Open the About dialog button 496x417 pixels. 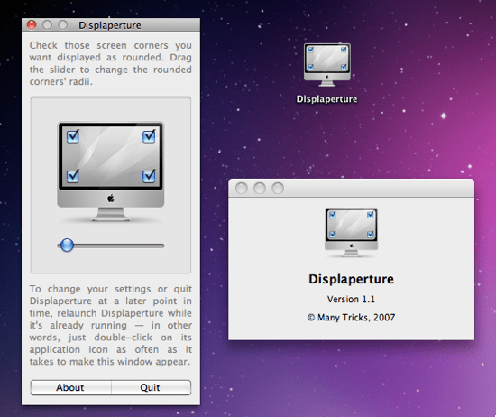(x=70, y=387)
